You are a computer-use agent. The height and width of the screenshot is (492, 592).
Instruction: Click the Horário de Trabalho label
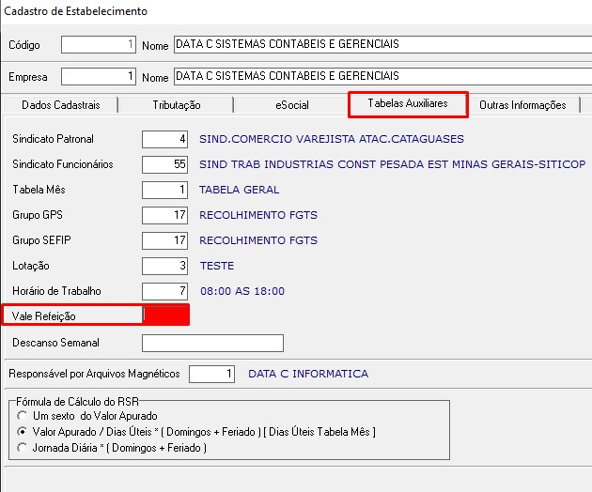click(56, 291)
